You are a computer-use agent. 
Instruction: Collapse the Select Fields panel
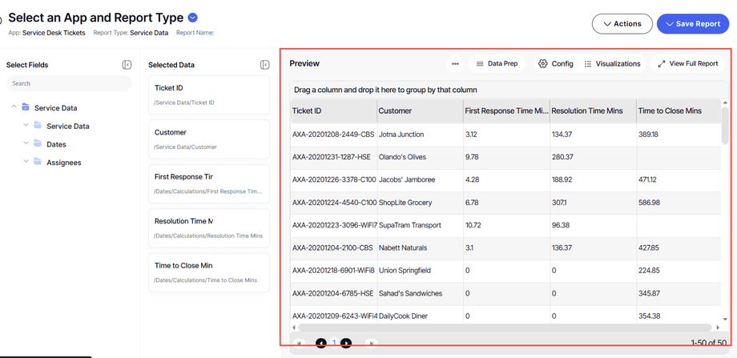[127, 65]
